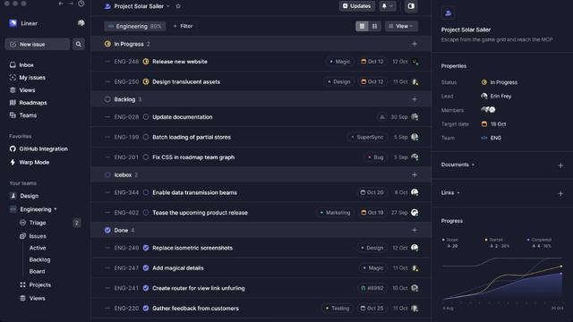Add a document with plus icon
The image size is (573, 322).
tap(560, 165)
